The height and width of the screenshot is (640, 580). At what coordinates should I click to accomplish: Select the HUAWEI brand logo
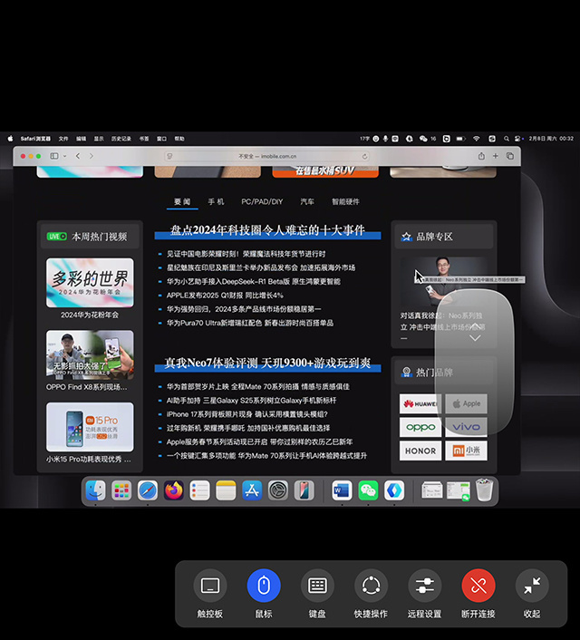(x=420, y=403)
